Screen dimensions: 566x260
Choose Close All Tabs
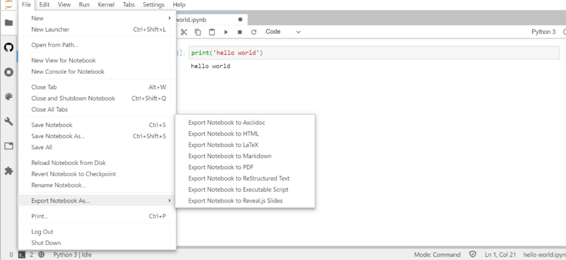[x=97, y=109]
